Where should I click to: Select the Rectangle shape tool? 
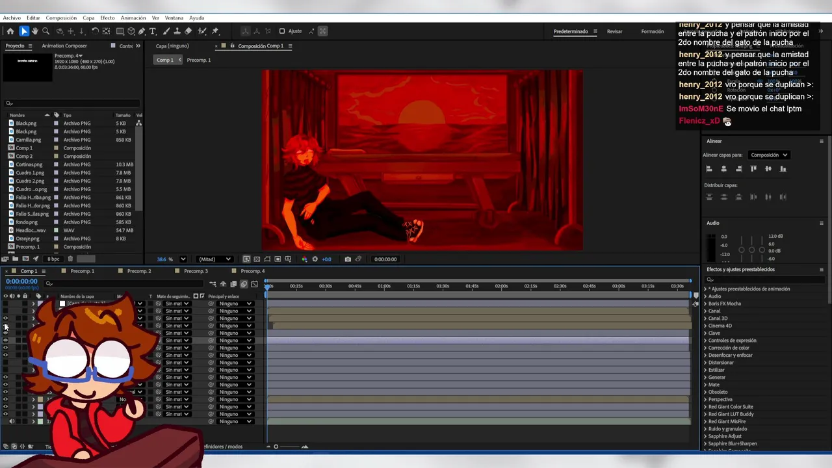pos(120,31)
